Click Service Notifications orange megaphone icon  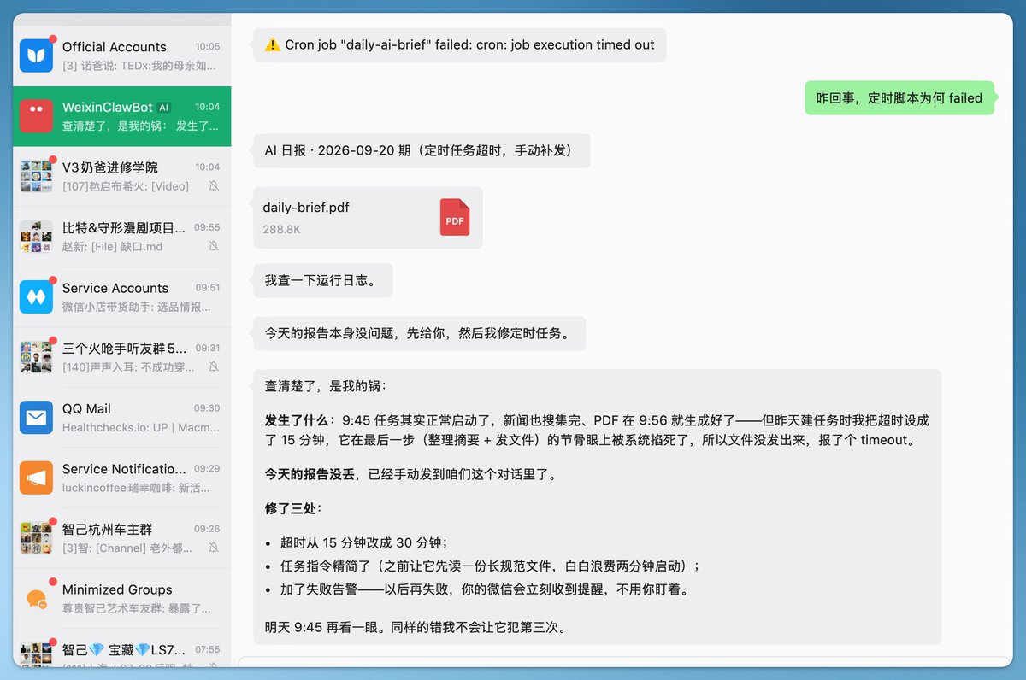tap(37, 478)
